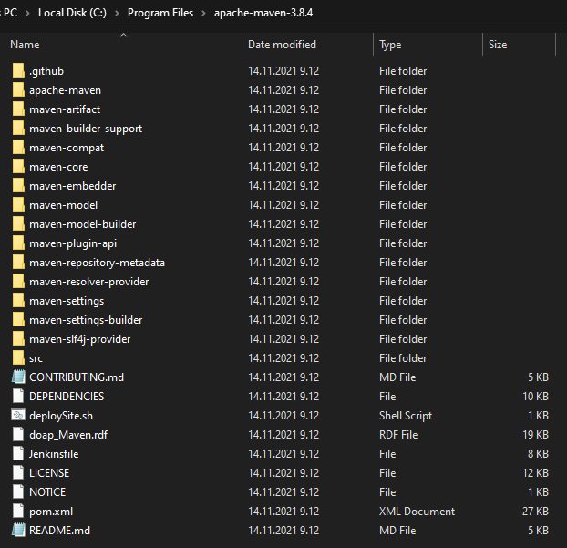Image resolution: width=567 pixels, height=548 pixels.
Task: Sort files by Name column header
Action: point(25,45)
